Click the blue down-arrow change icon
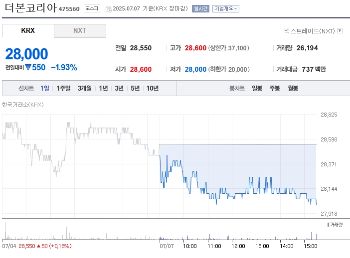The width and height of the screenshot is (350, 258). (x=28, y=67)
